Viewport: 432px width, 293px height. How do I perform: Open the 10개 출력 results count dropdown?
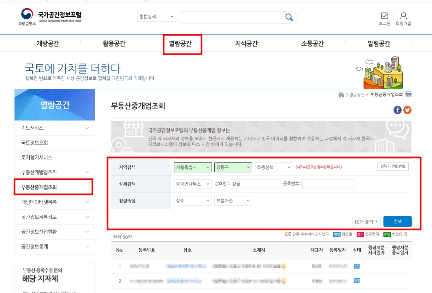click(366, 221)
